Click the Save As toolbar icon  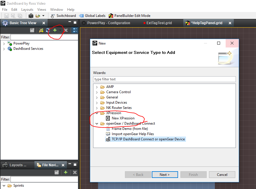pos(13,16)
